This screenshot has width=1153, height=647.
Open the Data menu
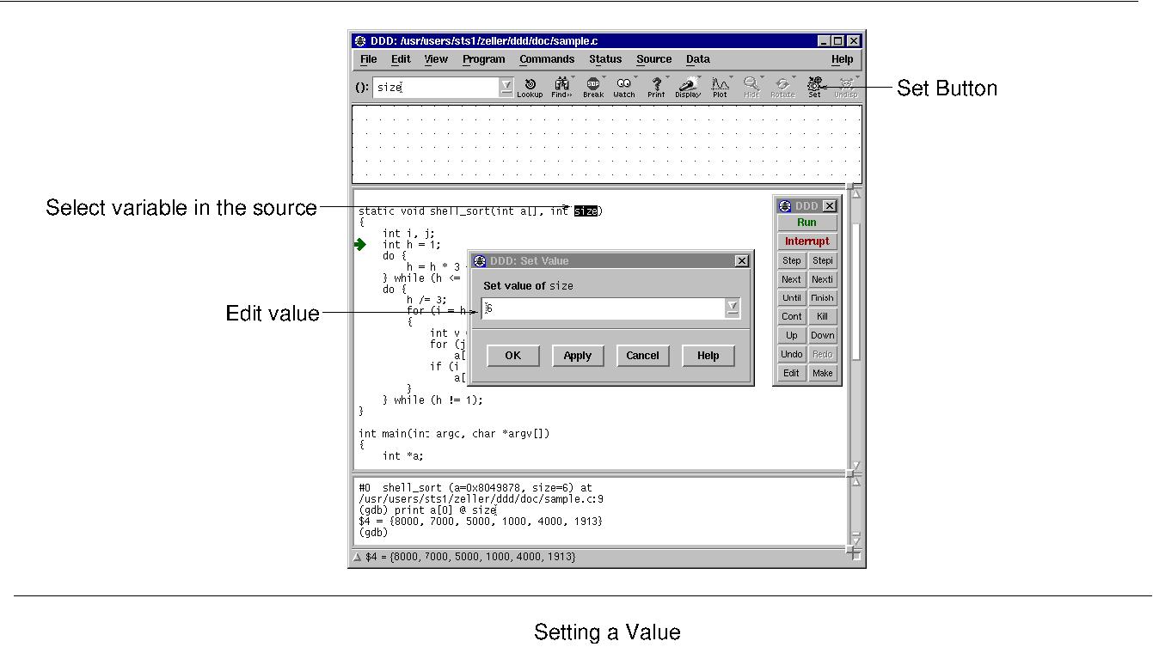(x=698, y=59)
